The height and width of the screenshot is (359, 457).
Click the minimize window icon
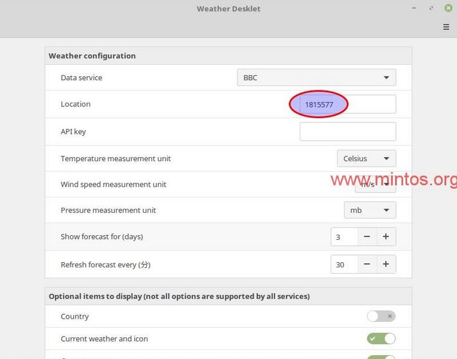click(x=413, y=8)
